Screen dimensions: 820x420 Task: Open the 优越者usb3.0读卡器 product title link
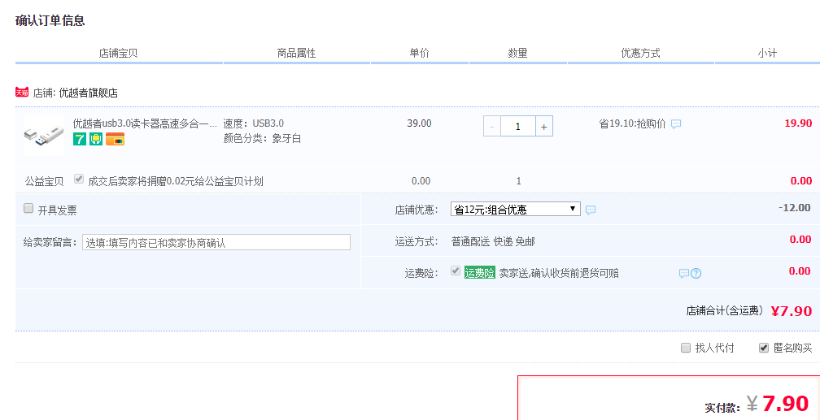(144, 123)
